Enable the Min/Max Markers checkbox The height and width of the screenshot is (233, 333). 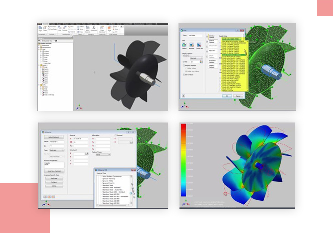coord(184,66)
